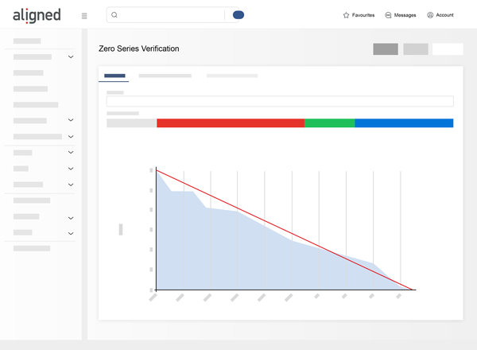Click the magnifier search icon

114,15
